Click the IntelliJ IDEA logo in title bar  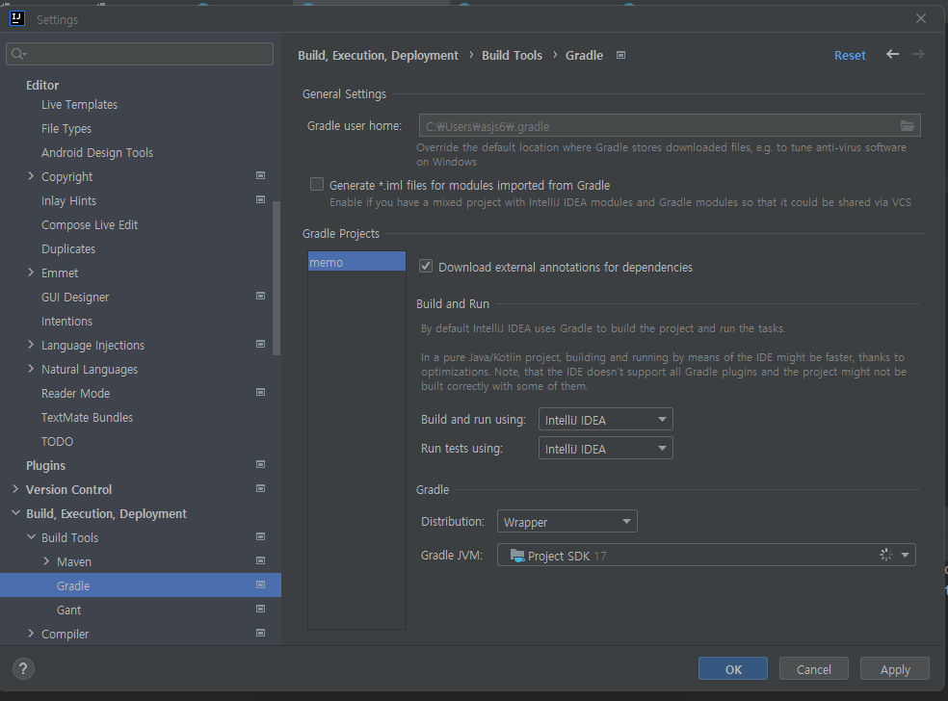pyautogui.click(x=17, y=18)
